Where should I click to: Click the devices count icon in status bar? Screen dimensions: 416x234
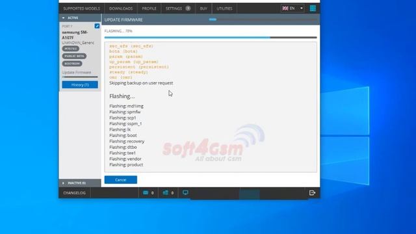(x=166, y=192)
